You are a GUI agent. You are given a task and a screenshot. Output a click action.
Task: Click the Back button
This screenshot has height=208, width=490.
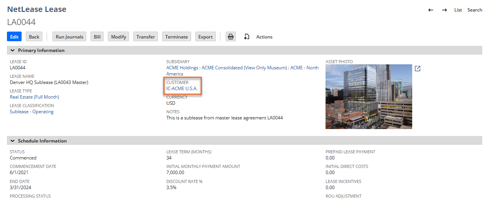(x=34, y=37)
